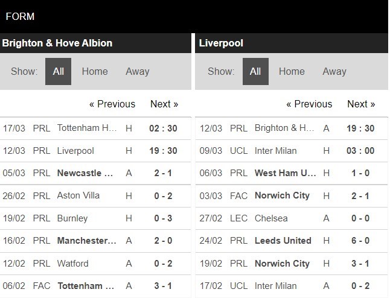Show Liverpool Away matches only
Image resolution: width=390 pixels, height=298 pixels.
coord(334,72)
